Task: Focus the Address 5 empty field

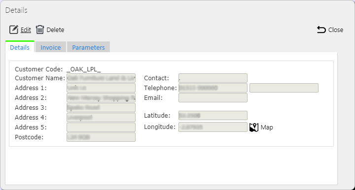Action: tap(101, 127)
